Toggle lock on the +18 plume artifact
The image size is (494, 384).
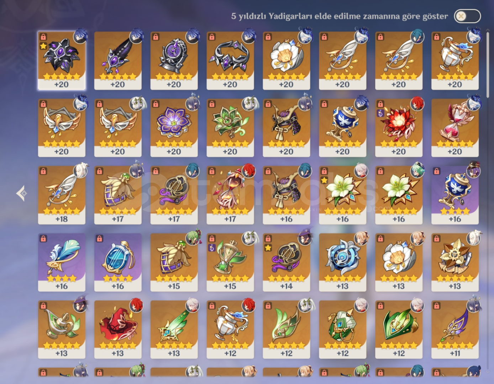pos(43,171)
